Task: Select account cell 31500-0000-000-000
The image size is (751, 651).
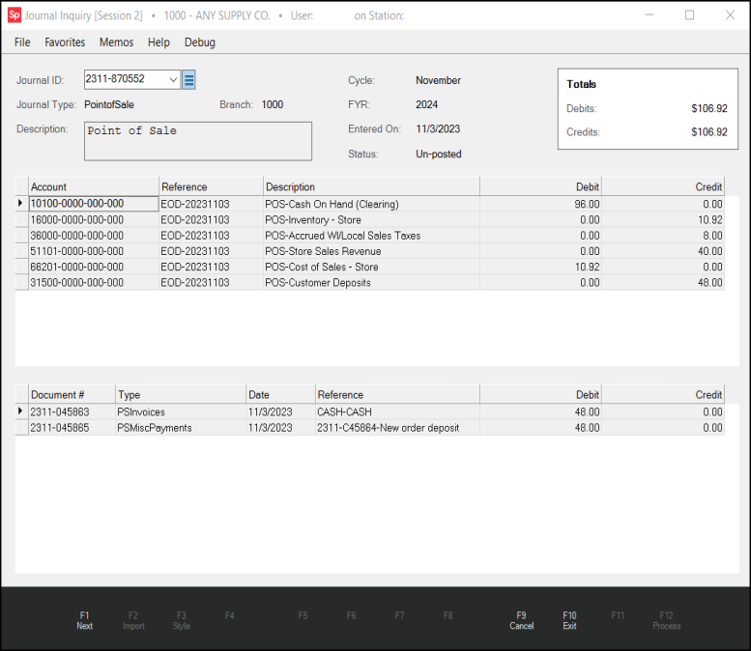Action: click(x=94, y=283)
